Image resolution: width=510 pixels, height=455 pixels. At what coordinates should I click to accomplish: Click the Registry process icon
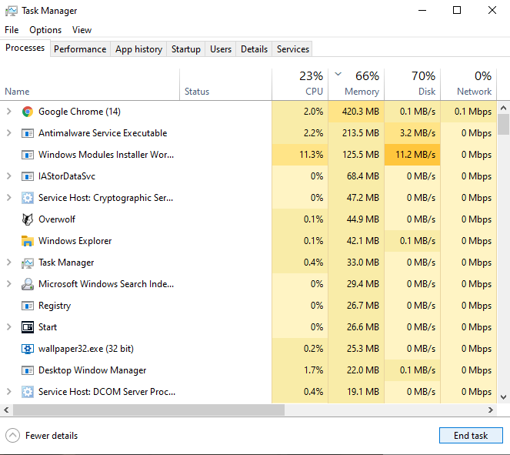(28, 306)
